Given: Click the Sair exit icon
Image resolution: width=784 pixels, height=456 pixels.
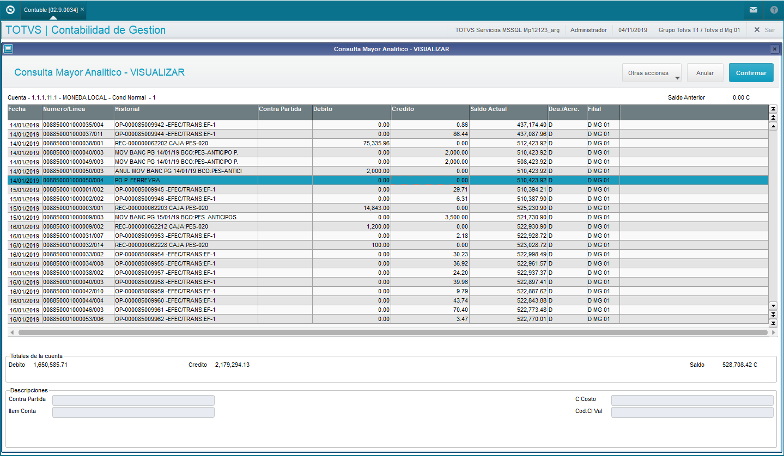Looking at the screenshot, I should pyautogui.click(x=757, y=30).
